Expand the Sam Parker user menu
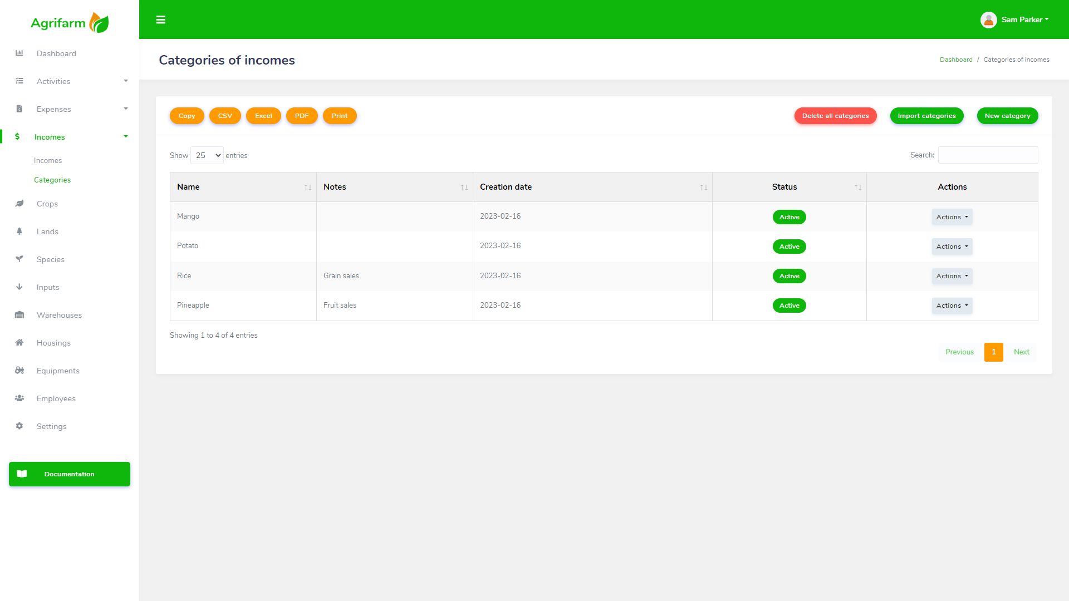Screen dimensions: 1069x601 [x=1015, y=20]
